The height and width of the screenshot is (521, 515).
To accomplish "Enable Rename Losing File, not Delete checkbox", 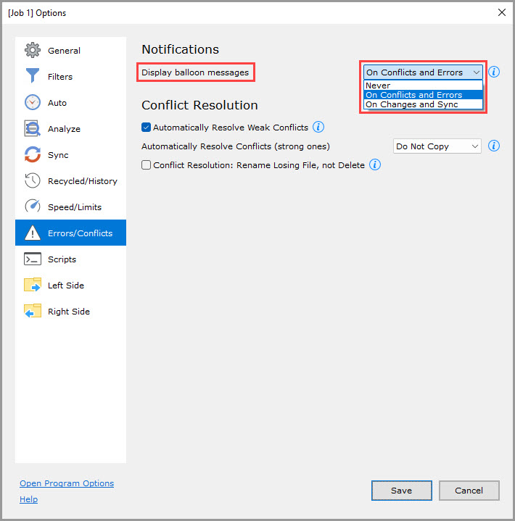I will [147, 165].
